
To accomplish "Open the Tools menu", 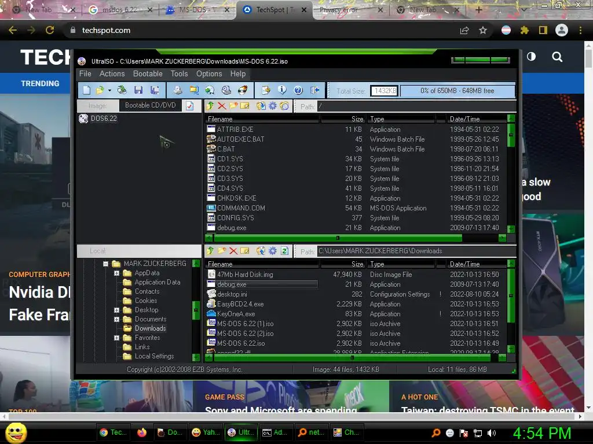I will (x=180, y=73).
